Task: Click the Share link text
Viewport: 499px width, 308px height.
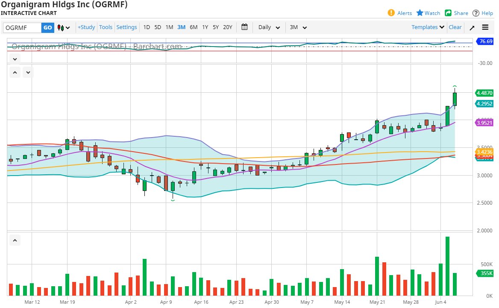Action: point(461,13)
